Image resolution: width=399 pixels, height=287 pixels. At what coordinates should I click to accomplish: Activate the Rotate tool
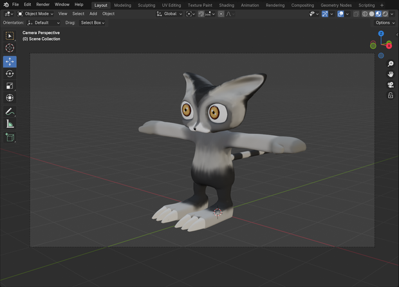coord(10,74)
